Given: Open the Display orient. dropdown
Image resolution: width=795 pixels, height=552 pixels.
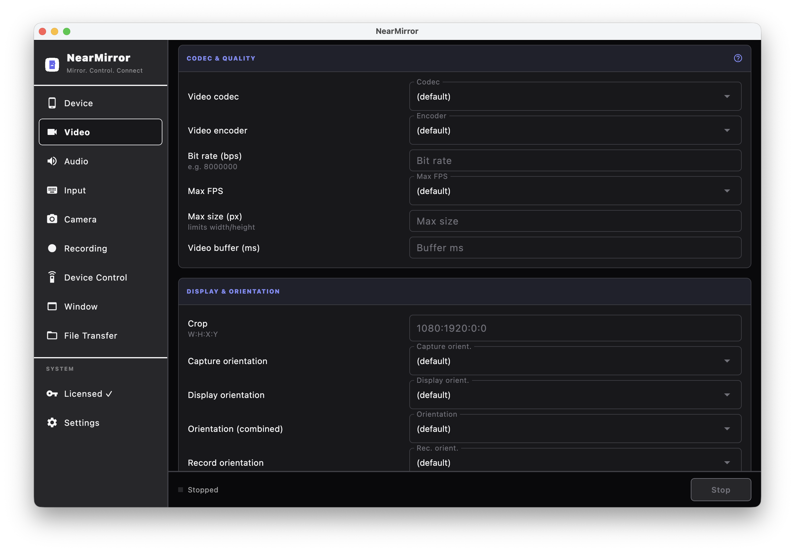Looking at the screenshot, I should pyautogui.click(x=575, y=395).
